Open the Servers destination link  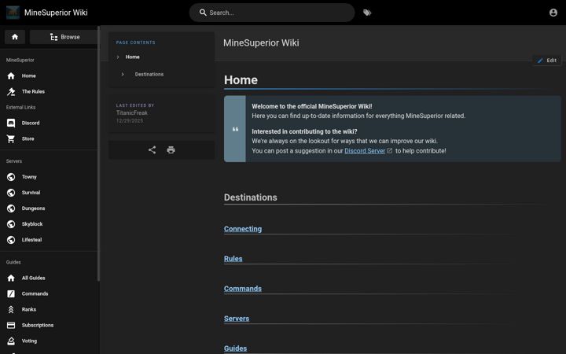237,319
